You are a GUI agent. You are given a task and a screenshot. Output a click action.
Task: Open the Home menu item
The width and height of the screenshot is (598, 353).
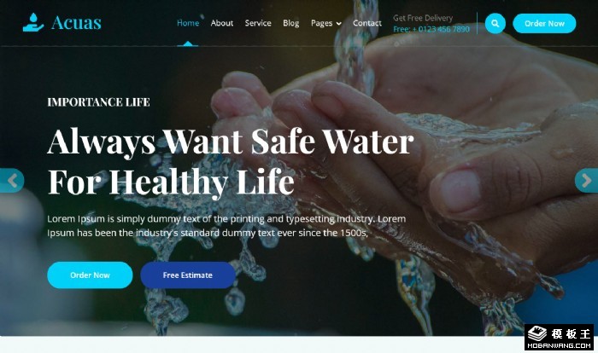[188, 23]
